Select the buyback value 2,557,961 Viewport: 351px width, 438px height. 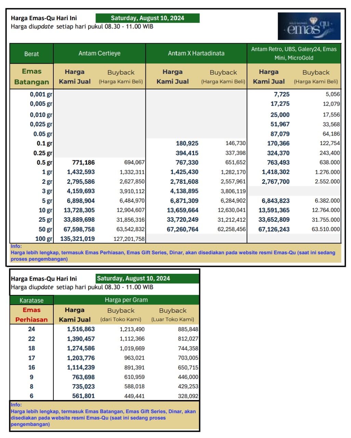click(233, 182)
